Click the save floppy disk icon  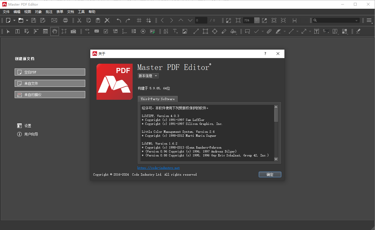(34, 20)
